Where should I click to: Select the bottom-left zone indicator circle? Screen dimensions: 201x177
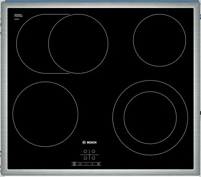coord(85,158)
